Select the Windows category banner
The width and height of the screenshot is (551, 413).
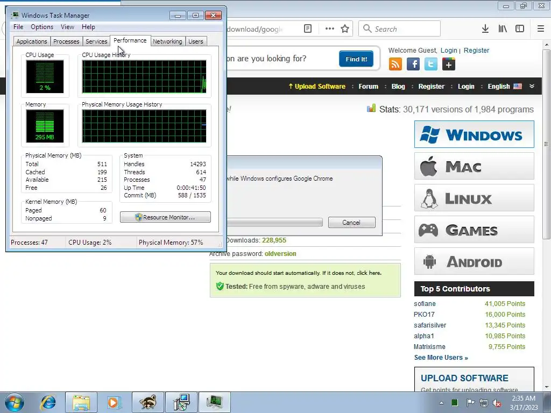point(474,134)
